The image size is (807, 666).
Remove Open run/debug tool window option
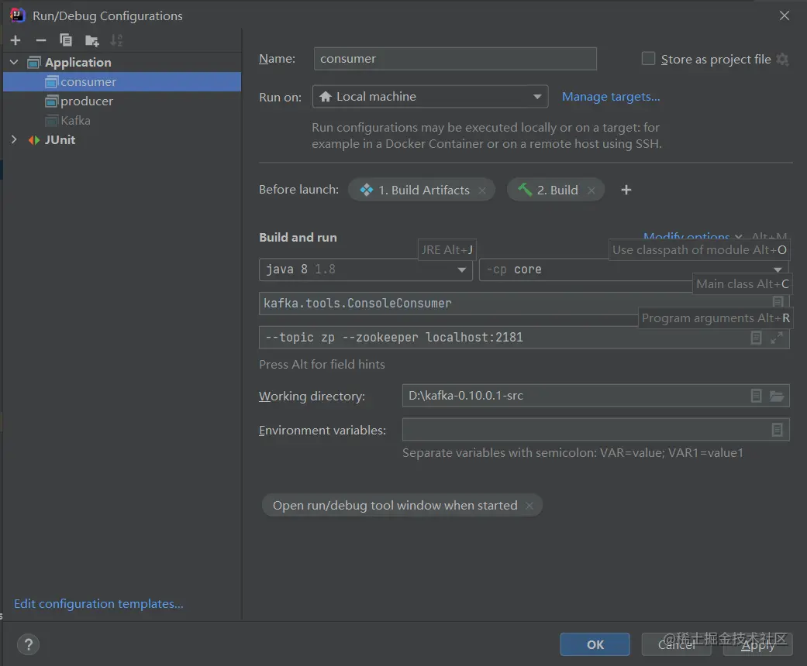point(529,506)
